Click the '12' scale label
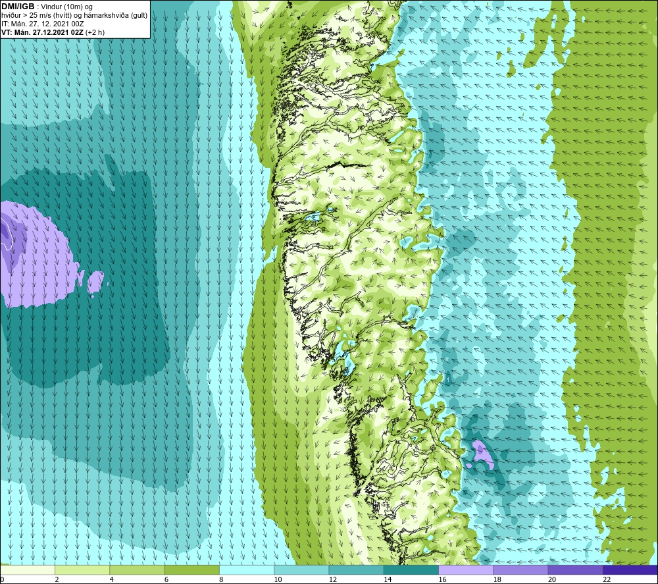This screenshot has width=658, height=584. click(x=333, y=579)
